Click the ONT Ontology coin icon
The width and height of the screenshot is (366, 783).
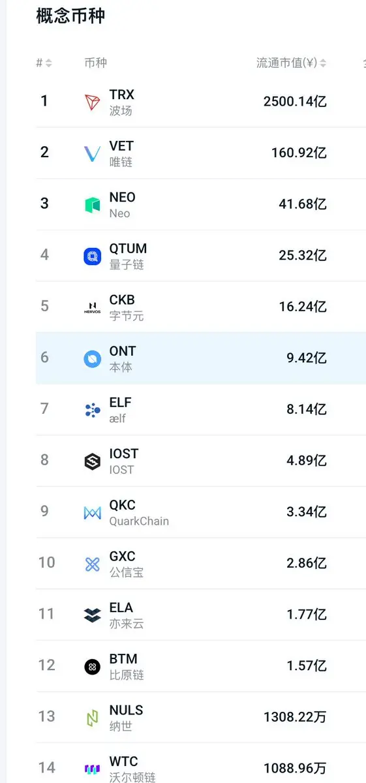point(93,359)
